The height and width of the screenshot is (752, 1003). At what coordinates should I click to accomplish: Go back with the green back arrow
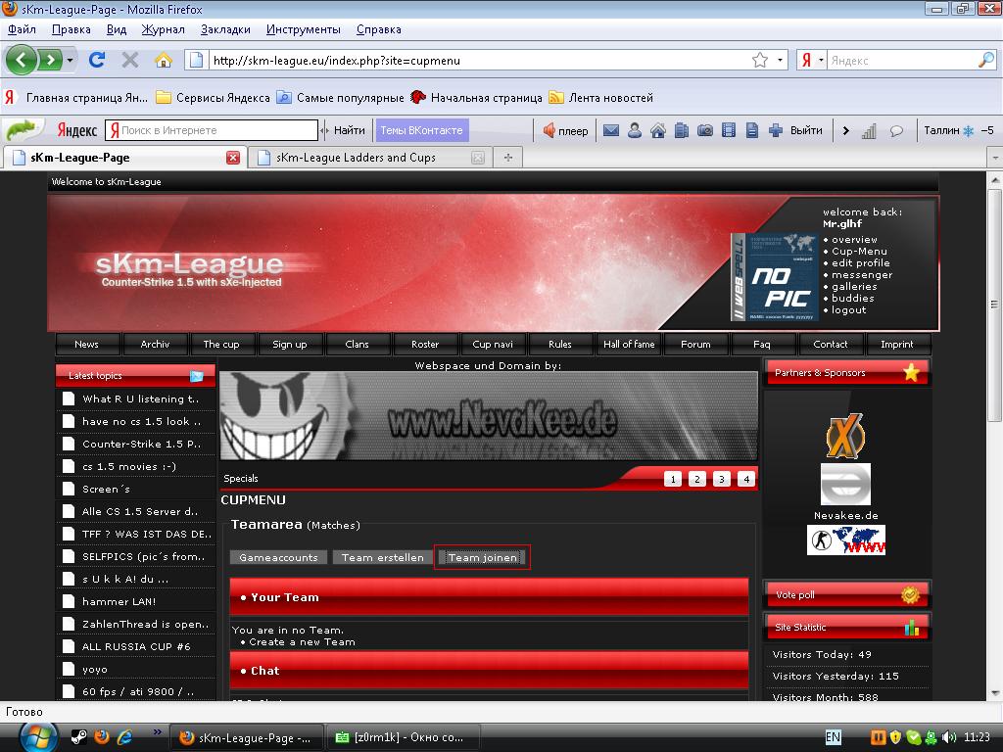point(22,60)
